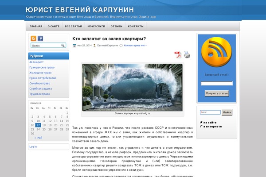This screenshot has width=266, height=177.
Task: Open the ОТЗЫВЫ menu item
Action: tap(117, 26)
